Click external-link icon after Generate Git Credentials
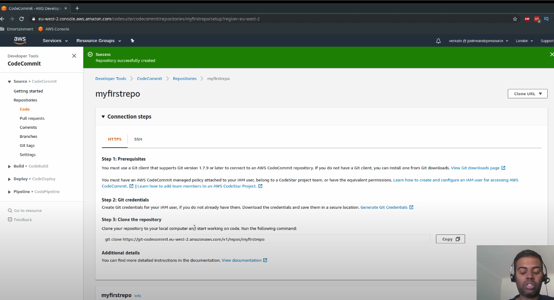 411,207
